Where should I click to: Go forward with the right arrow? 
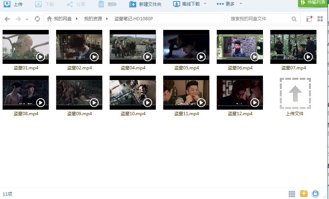[18, 19]
